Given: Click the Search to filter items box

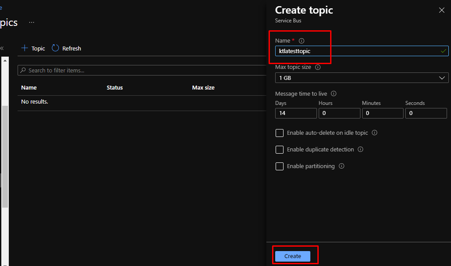Looking at the screenshot, I should pos(141,70).
